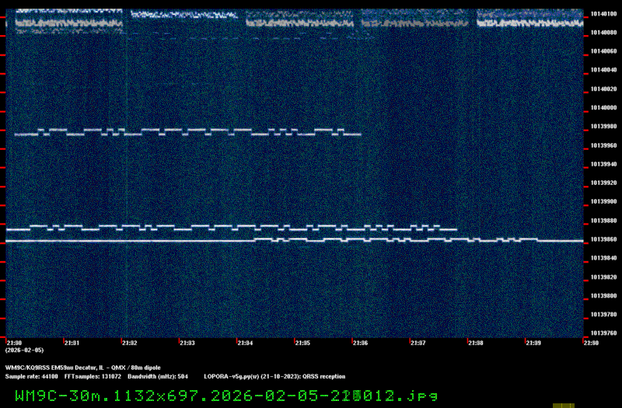Click the (2026-02-05) date label

pyautogui.click(x=24, y=350)
